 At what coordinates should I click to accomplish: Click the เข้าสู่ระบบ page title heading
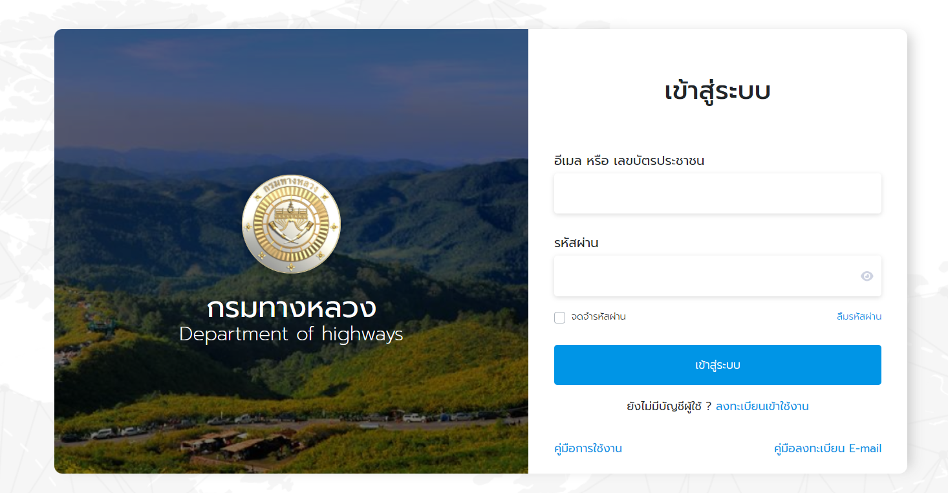click(718, 91)
